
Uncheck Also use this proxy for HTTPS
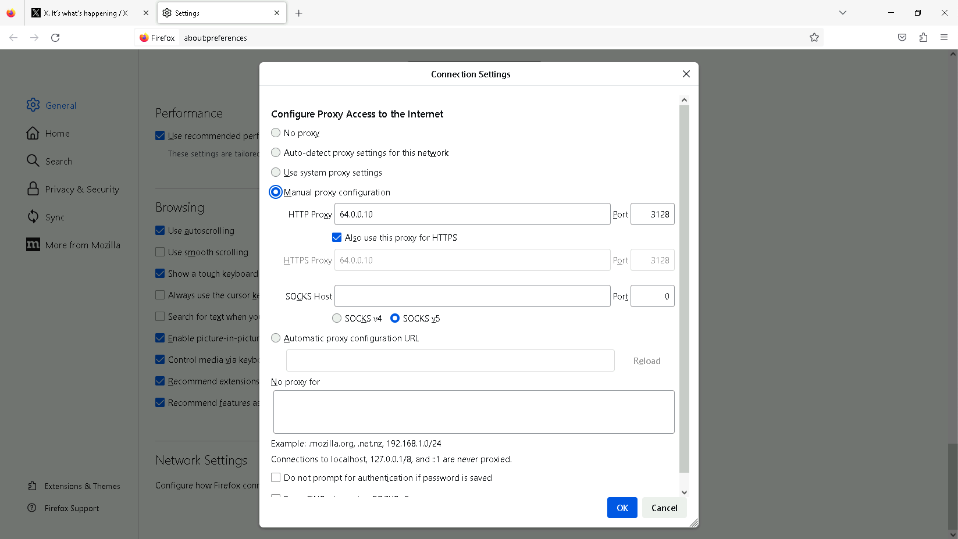(337, 238)
